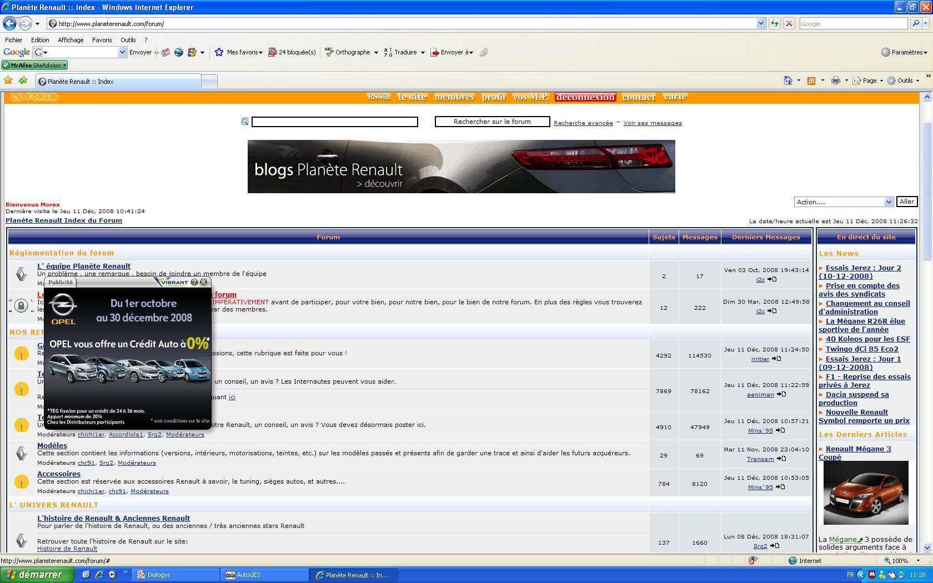Click the Refresh page icon
Screen dimensions: 933x583
tap(774, 23)
